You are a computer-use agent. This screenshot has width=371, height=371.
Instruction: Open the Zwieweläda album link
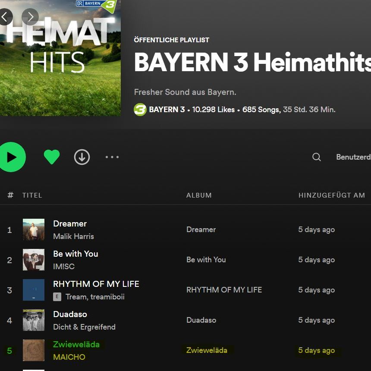click(x=207, y=350)
